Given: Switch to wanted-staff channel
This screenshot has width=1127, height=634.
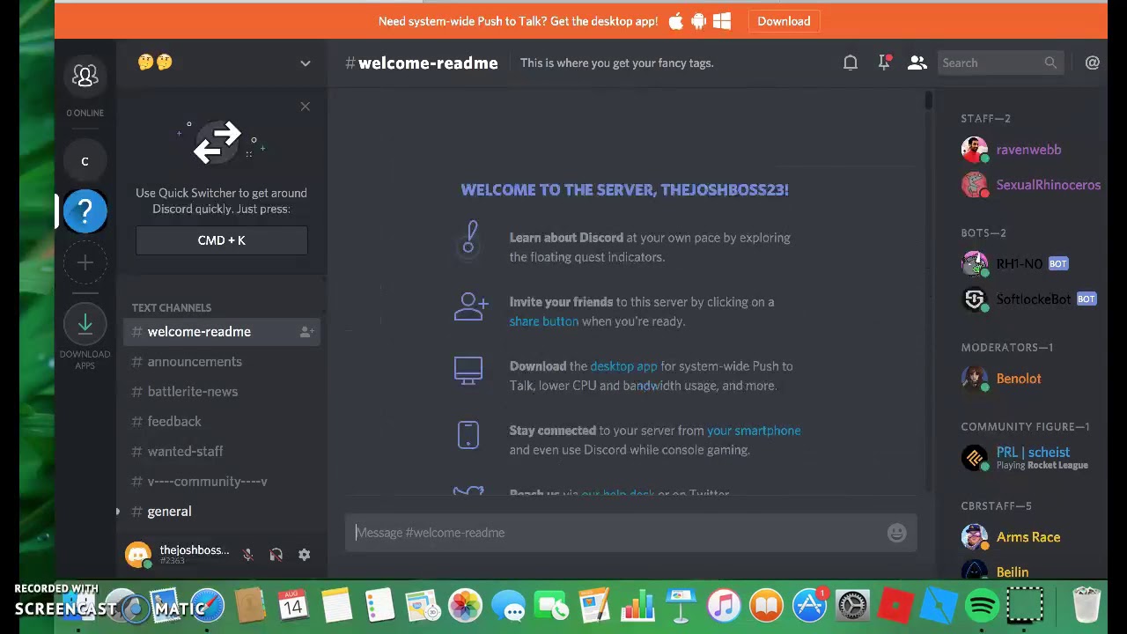Looking at the screenshot, I should (x=221, y=452).
